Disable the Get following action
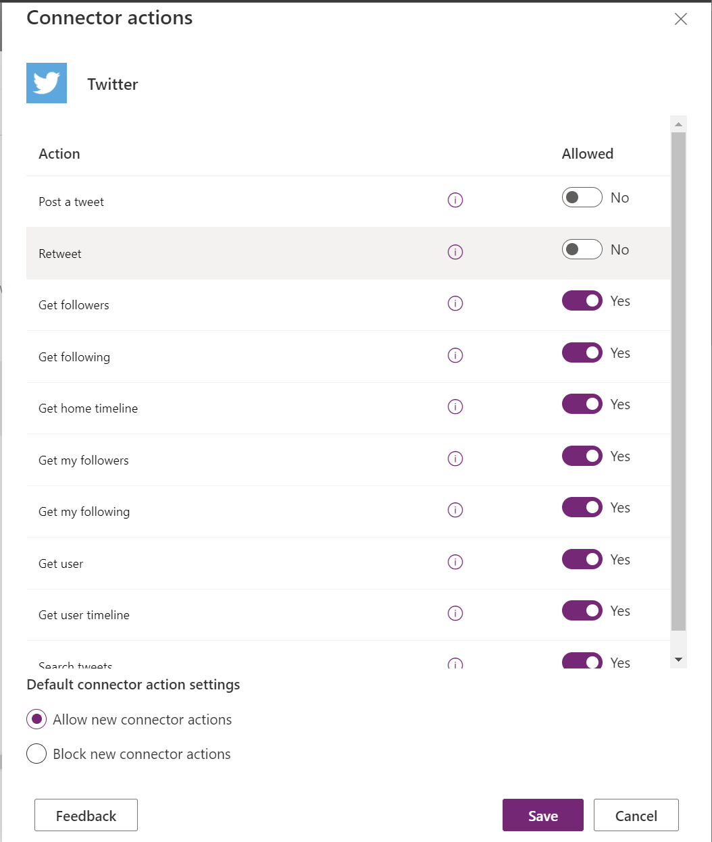This screenshot has height=842, width=712. tap(582, 352)
